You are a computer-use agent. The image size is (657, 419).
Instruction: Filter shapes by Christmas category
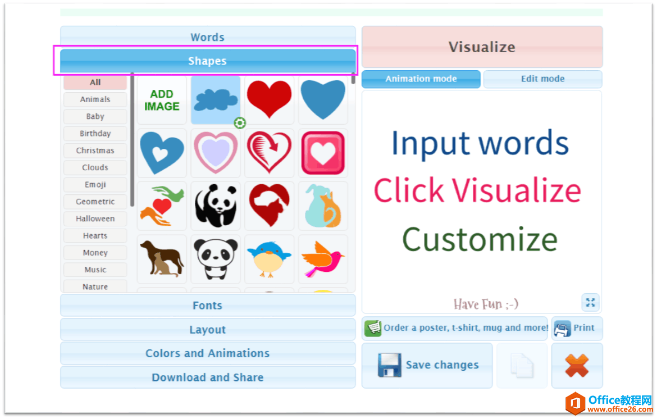point(95,151)
